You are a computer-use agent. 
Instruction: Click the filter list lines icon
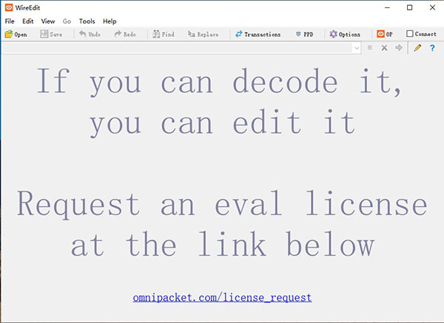coord(370,48)
